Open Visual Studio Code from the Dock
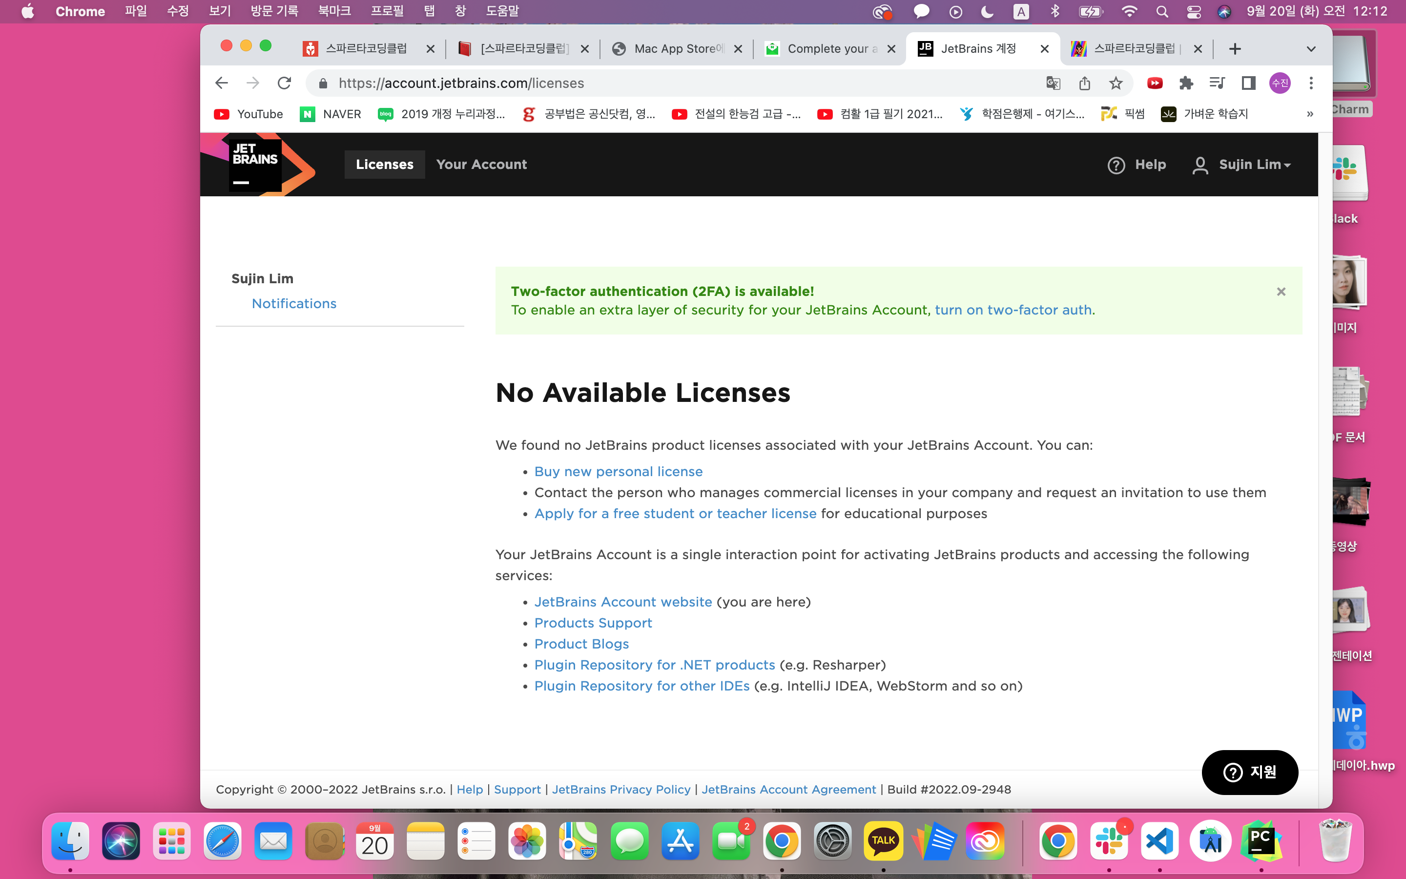1406x879 pixels. coord(1159,841)
